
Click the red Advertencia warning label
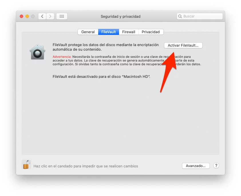(62, 57)
